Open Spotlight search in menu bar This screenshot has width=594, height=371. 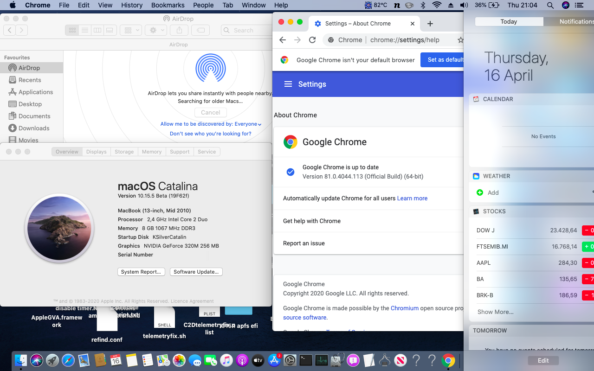click(550, 5)
